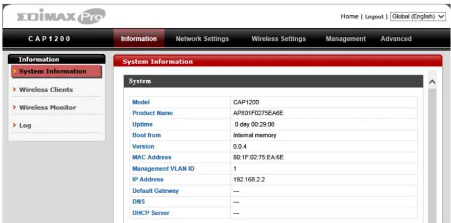Click product name AP801F0275EA6E

click(258, 113)
